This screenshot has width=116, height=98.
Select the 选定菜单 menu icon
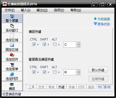pos(12,65)
